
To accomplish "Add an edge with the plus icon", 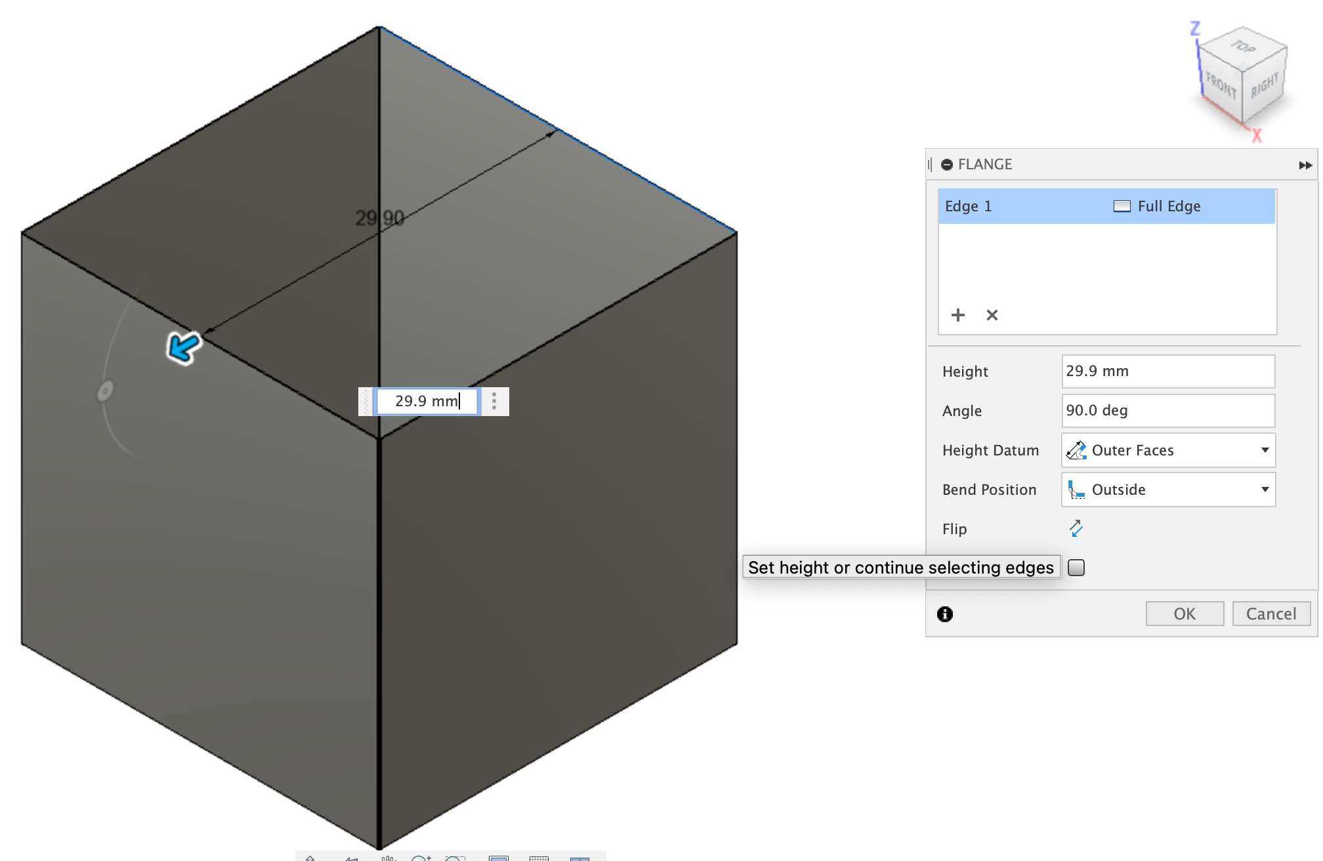I will [x=957, y=315].
